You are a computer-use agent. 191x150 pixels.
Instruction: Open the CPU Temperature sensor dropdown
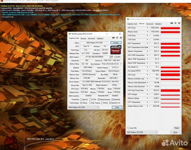click(x=147, y=102)
